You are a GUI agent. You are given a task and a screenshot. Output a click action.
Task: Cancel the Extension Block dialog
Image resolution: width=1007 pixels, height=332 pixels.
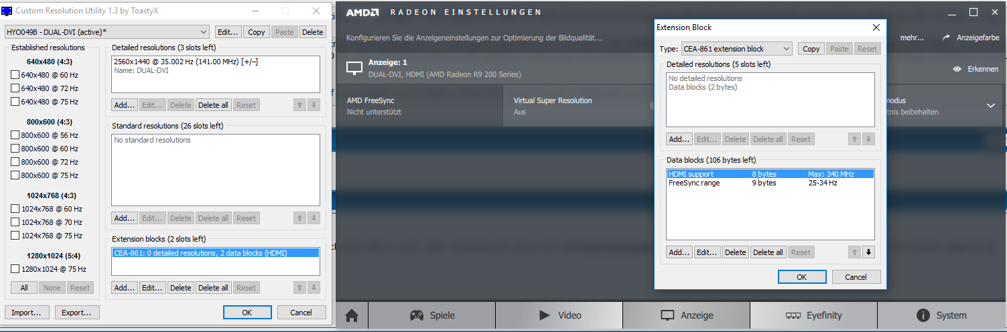pos(856,277)
